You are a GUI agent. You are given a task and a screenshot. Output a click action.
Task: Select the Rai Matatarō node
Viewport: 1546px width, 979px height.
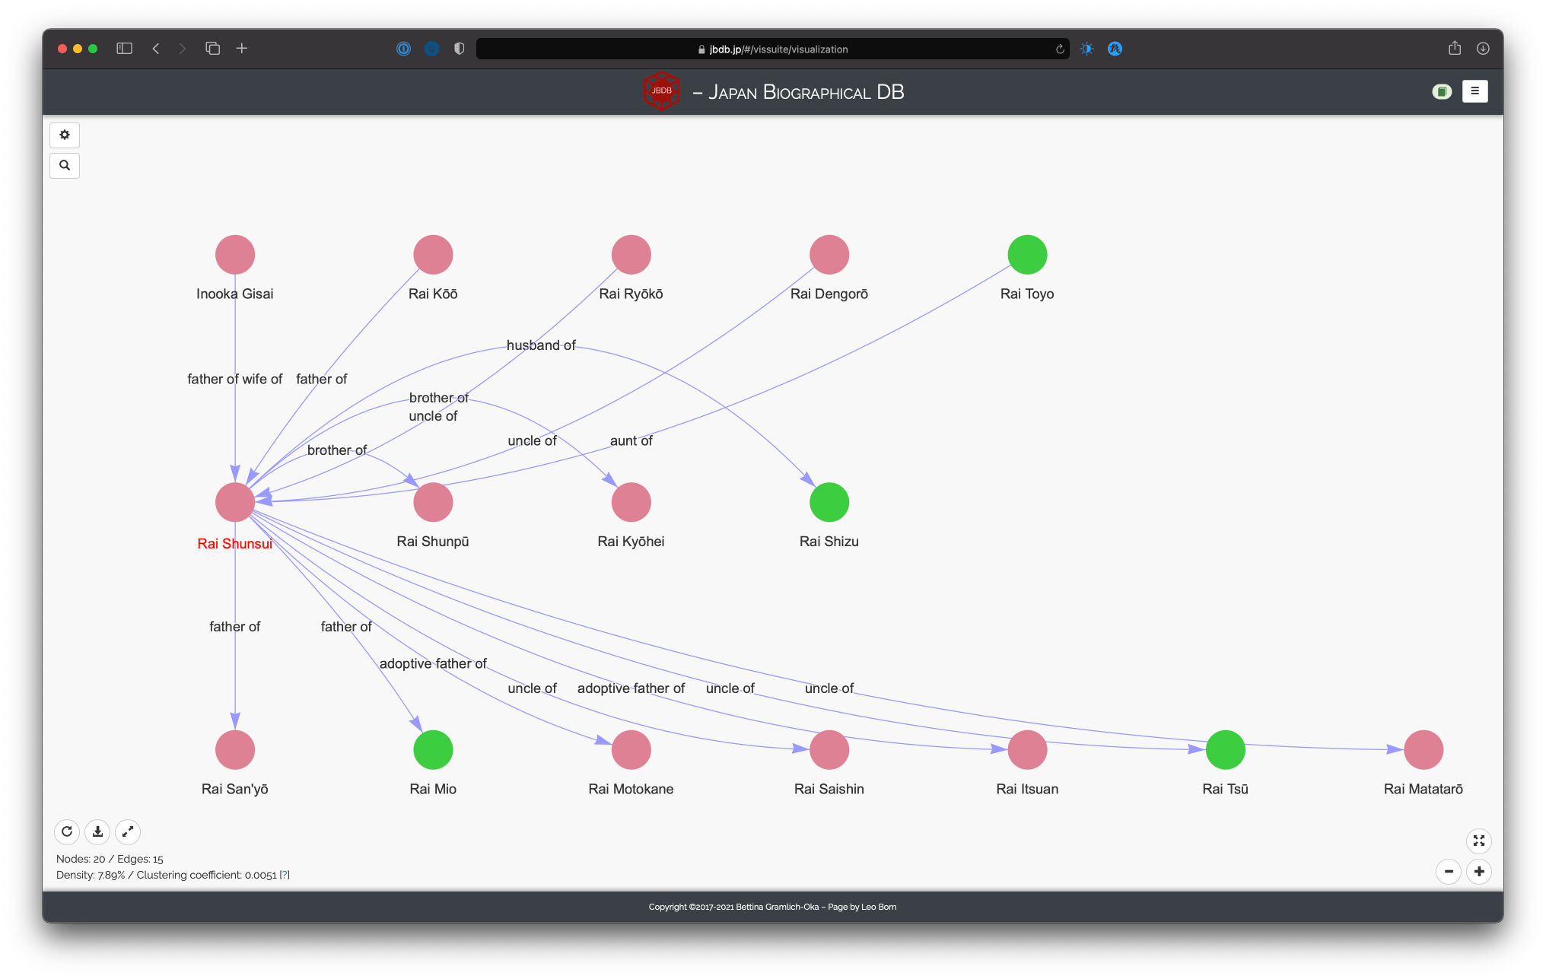coord(1424,750)
